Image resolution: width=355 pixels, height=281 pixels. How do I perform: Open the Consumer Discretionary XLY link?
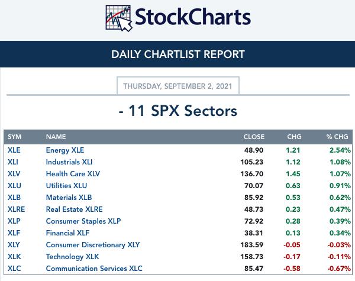pyautogui.click(x=93, y=245)
